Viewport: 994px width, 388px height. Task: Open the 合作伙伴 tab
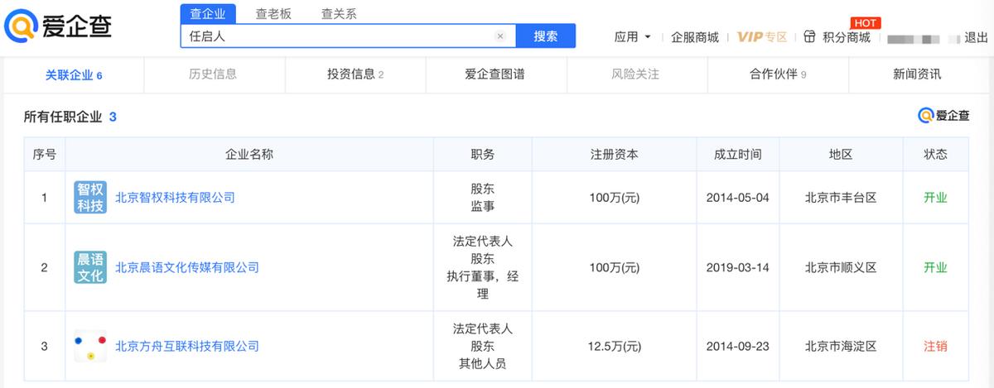pyautogui.click(x=778, y=74)
